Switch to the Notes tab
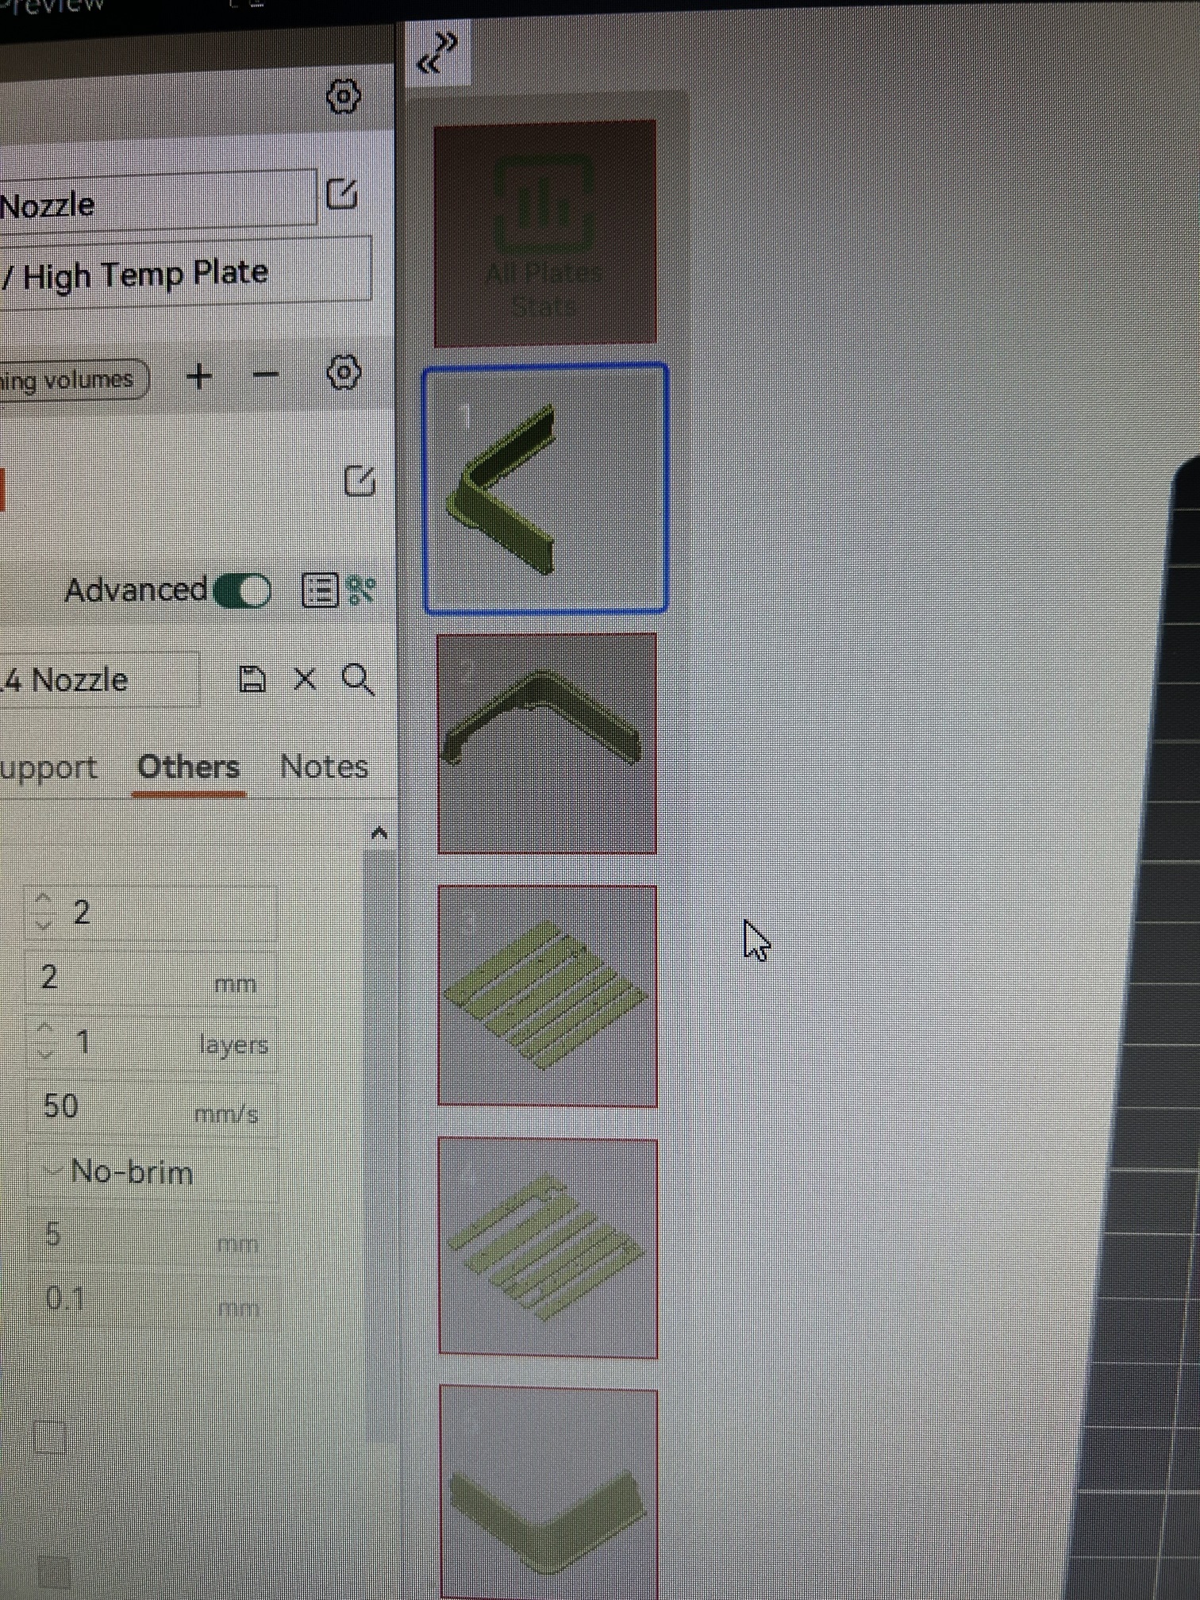This screenshot has width=1200, height=1600. (x=324, y=767)
